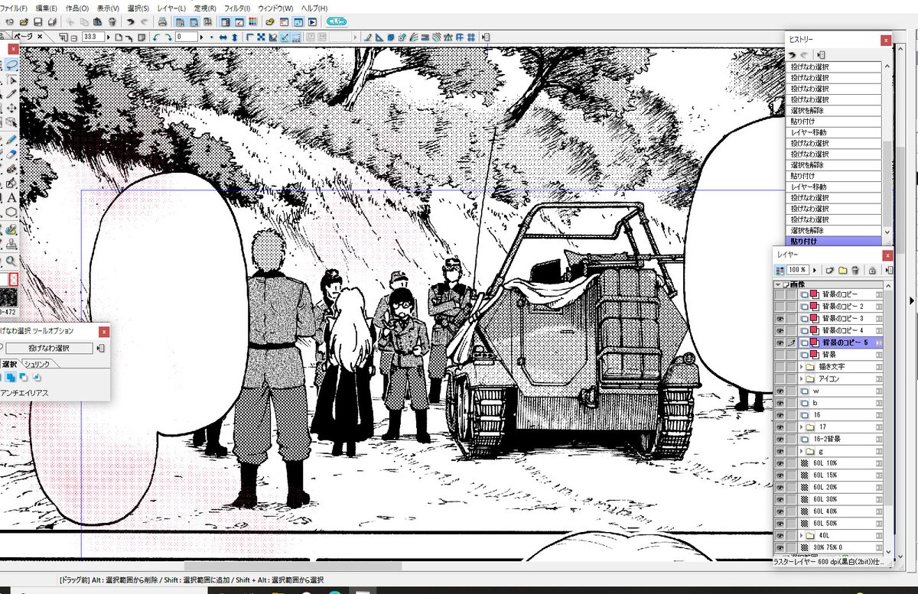918x594 pixels.
Task: Select the zoom magnifier tool in toolbox
Action: tap(11, 261)
